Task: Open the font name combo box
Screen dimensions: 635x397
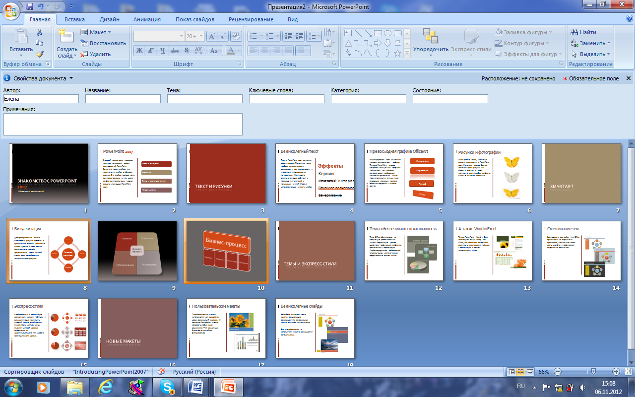Action: [159, 36]
